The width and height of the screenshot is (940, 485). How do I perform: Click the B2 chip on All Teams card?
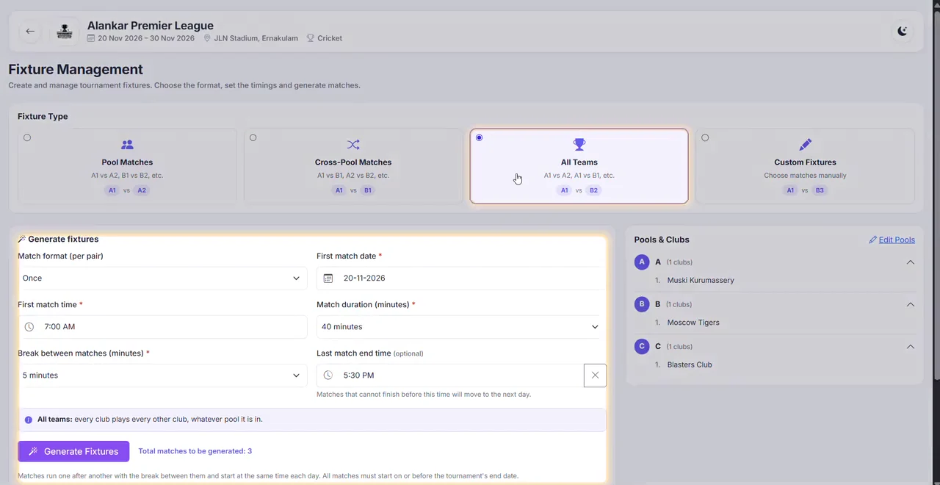pos(593,190)
